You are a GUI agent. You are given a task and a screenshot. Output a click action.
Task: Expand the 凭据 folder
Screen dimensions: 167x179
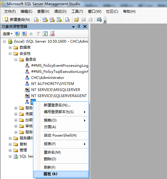(16, 114)
